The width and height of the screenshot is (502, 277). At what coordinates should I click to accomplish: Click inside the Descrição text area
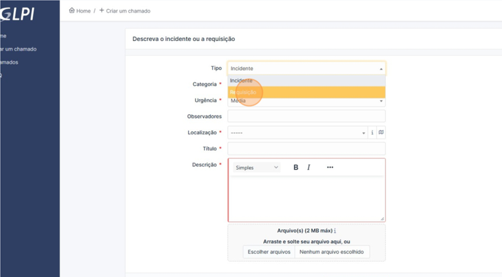pyautogui.click(x=306, y=199)
